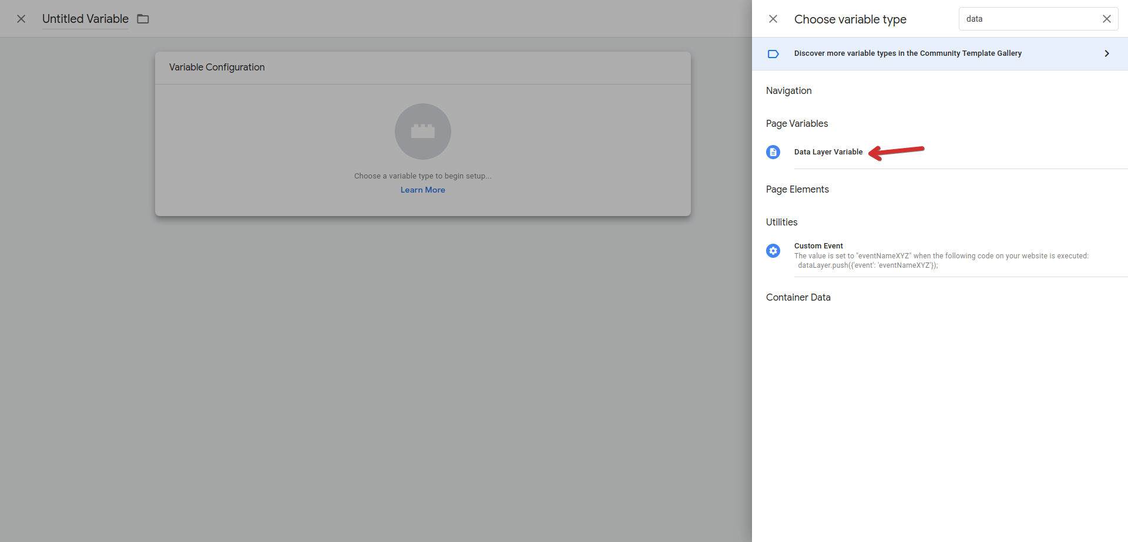The width and height of the screenshot is (1128, 542).
Task: Choose the Custom Event variable type
Action: [x=818, y=246]
